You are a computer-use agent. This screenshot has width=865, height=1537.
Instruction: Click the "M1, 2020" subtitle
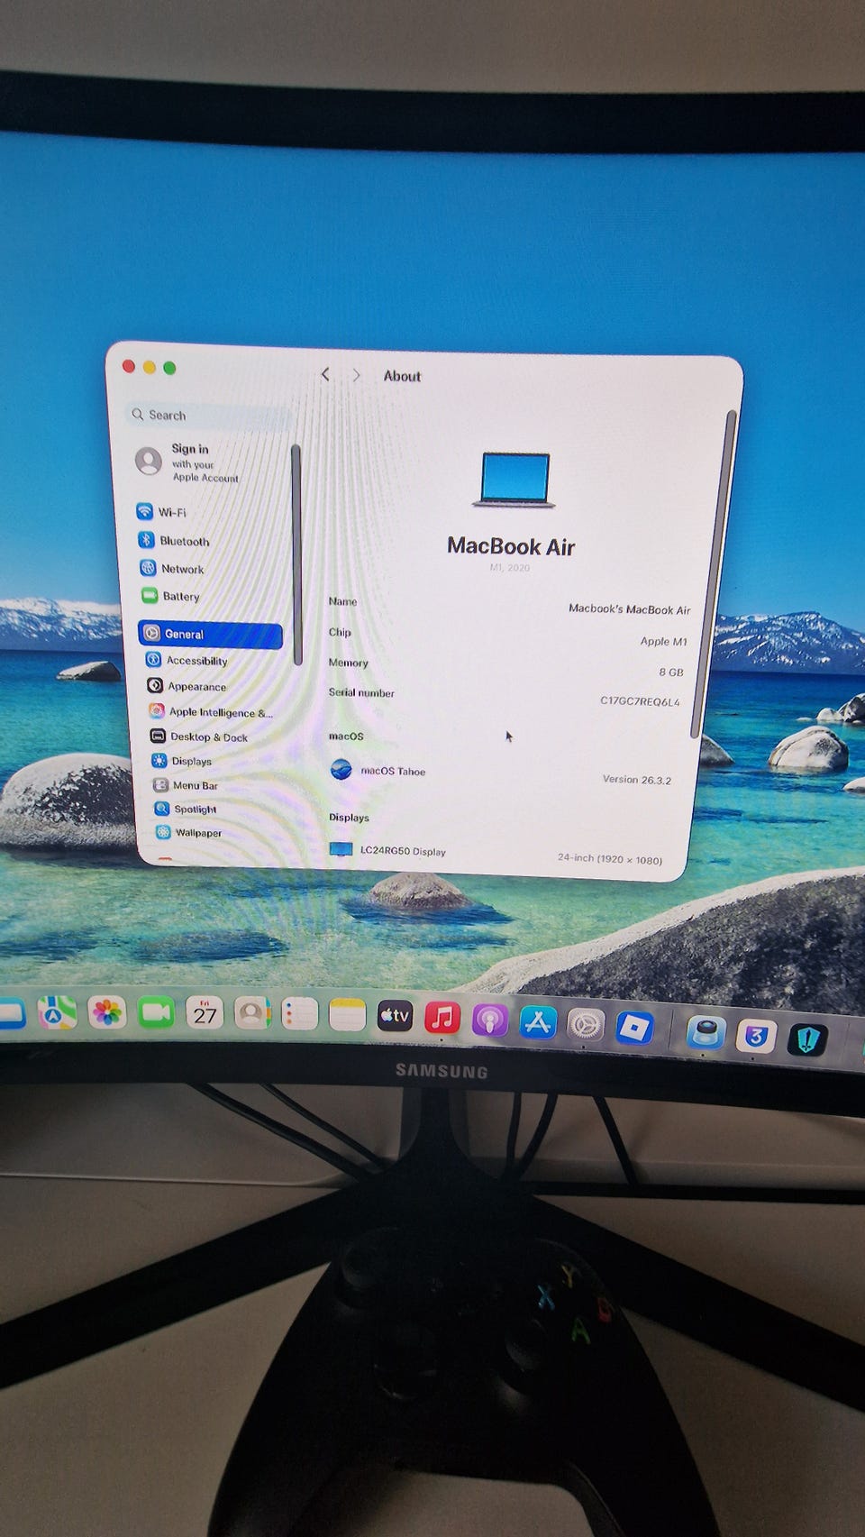(x=510, y=568)
